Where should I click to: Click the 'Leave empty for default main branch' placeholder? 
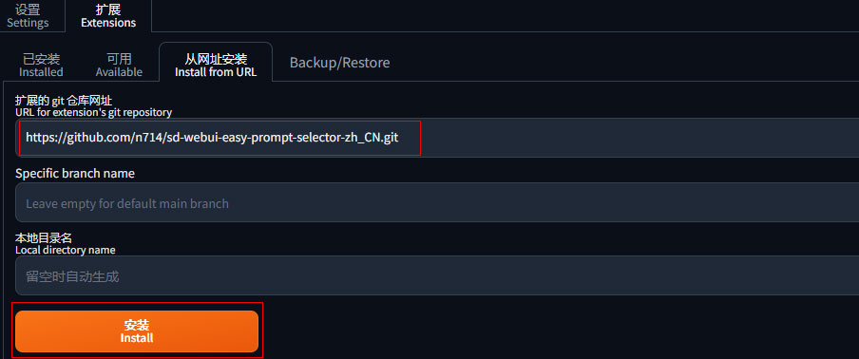(127, 204)
